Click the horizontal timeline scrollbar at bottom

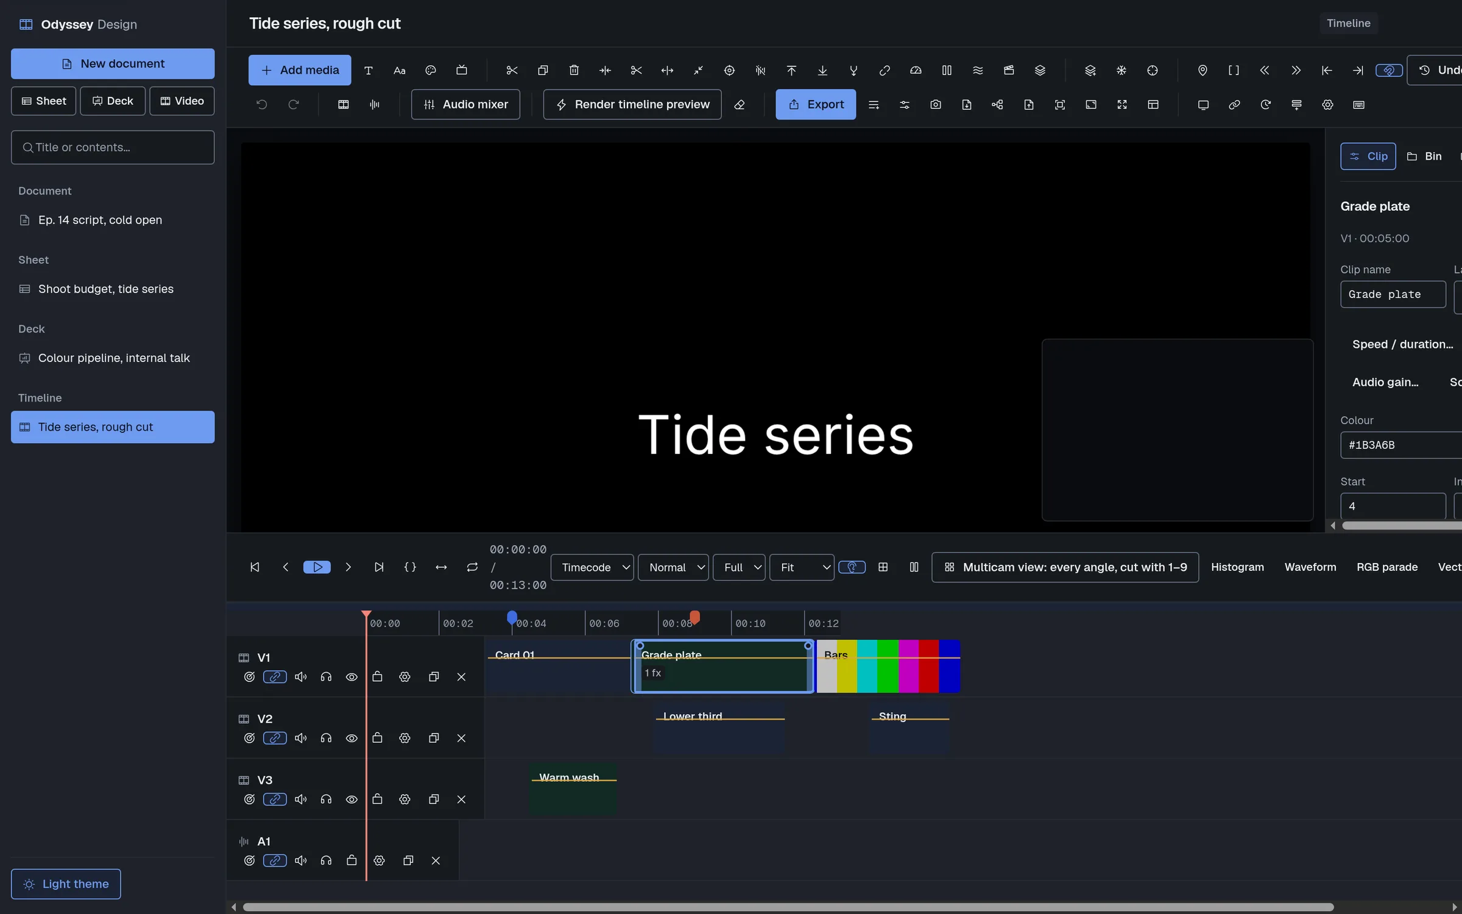pyautogui.click(x=788, y=907)
